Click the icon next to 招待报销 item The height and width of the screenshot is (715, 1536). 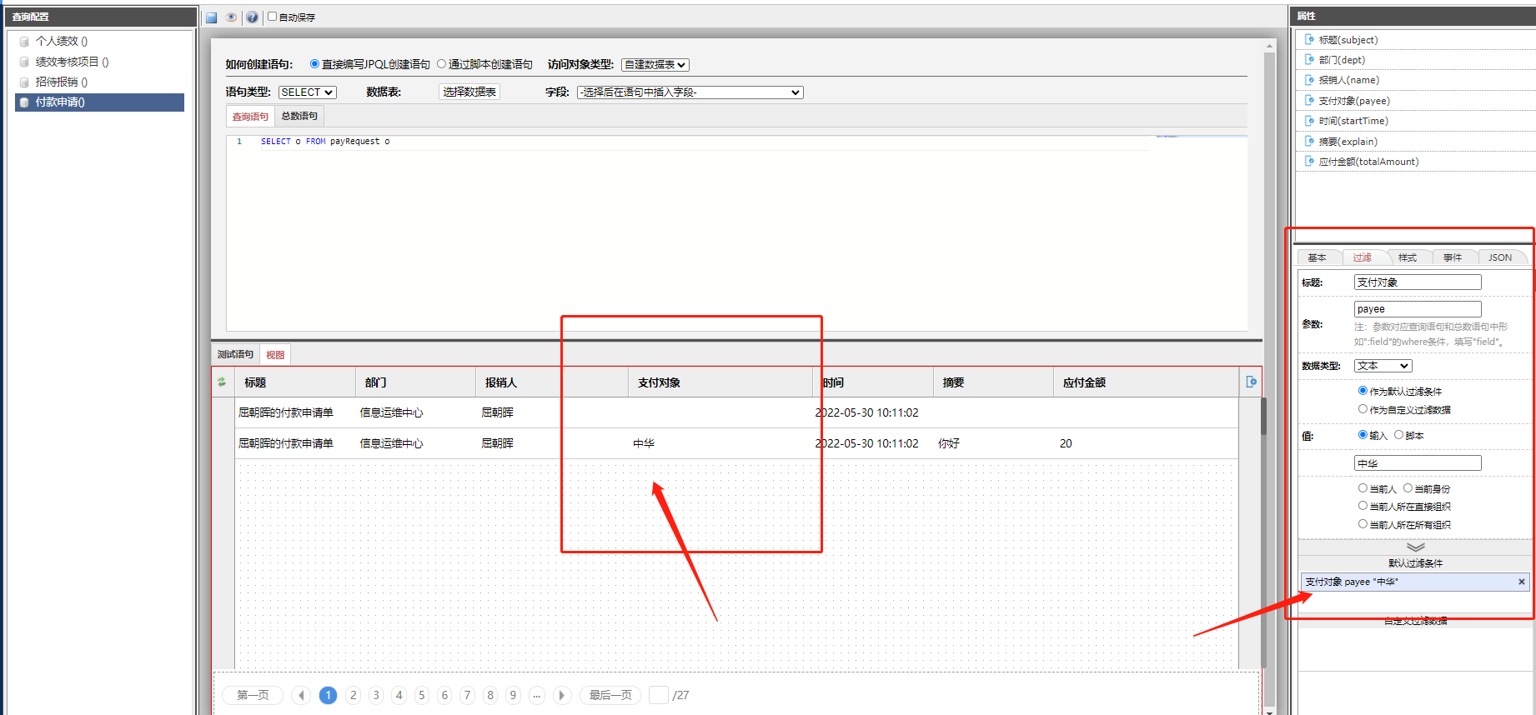[24, 82]
